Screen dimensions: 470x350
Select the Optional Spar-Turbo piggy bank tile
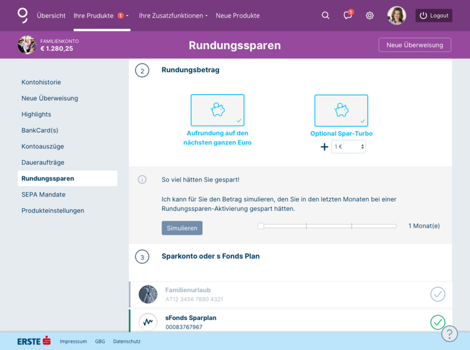[x=341, y=110]
